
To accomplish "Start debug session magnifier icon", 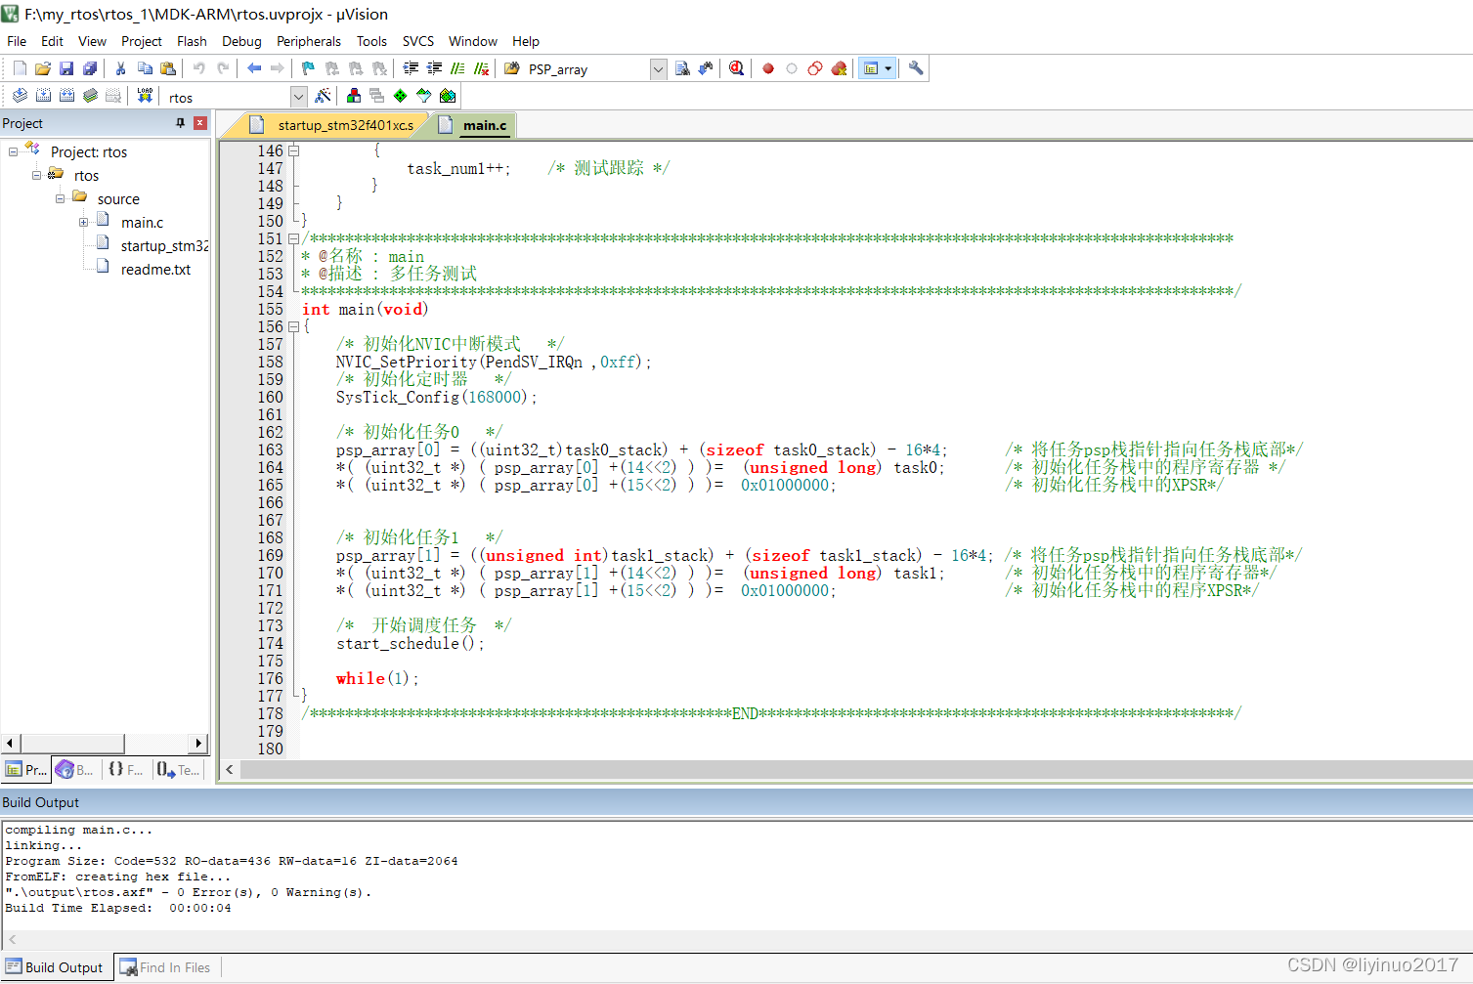I will click(736, 68).
